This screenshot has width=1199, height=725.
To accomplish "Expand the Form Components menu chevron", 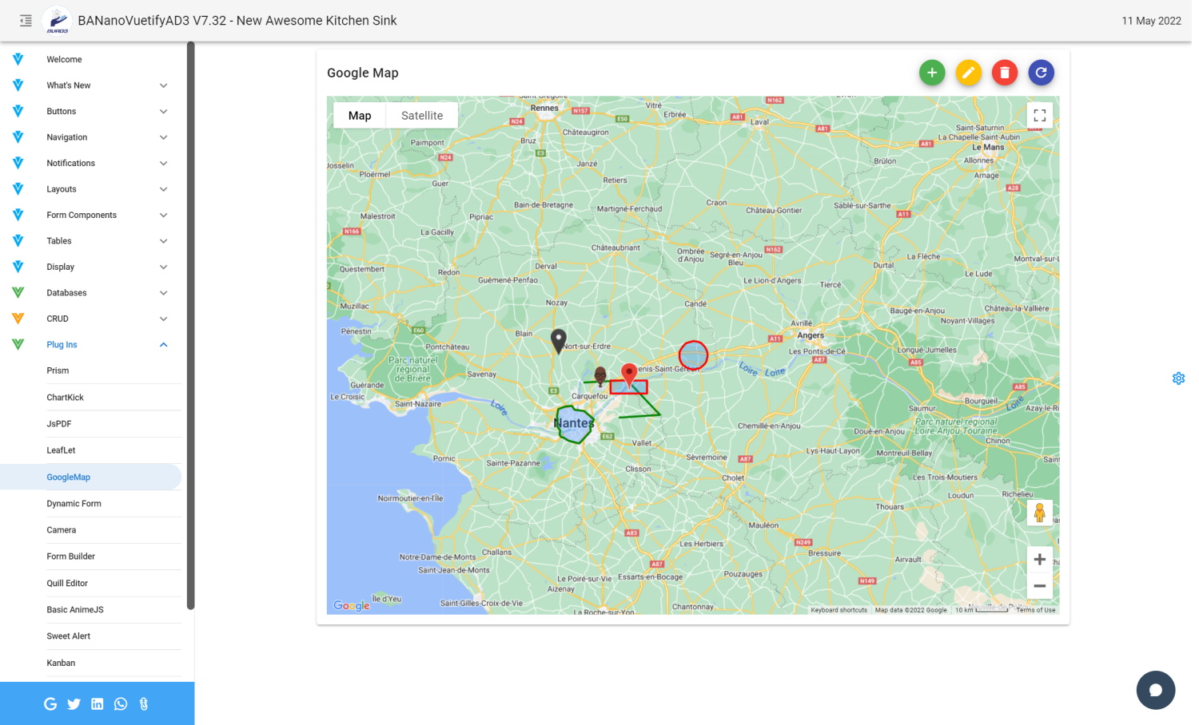I will (163, 216).
